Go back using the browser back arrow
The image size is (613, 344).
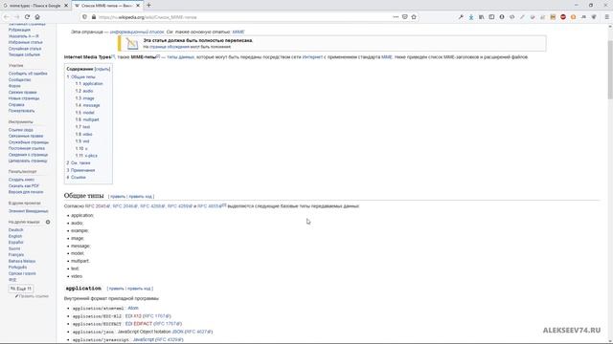point(7,17)
